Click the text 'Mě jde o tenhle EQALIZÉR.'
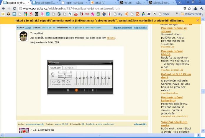Image resolution: width=205 pixels, height=138 pixels. [45, 42]
